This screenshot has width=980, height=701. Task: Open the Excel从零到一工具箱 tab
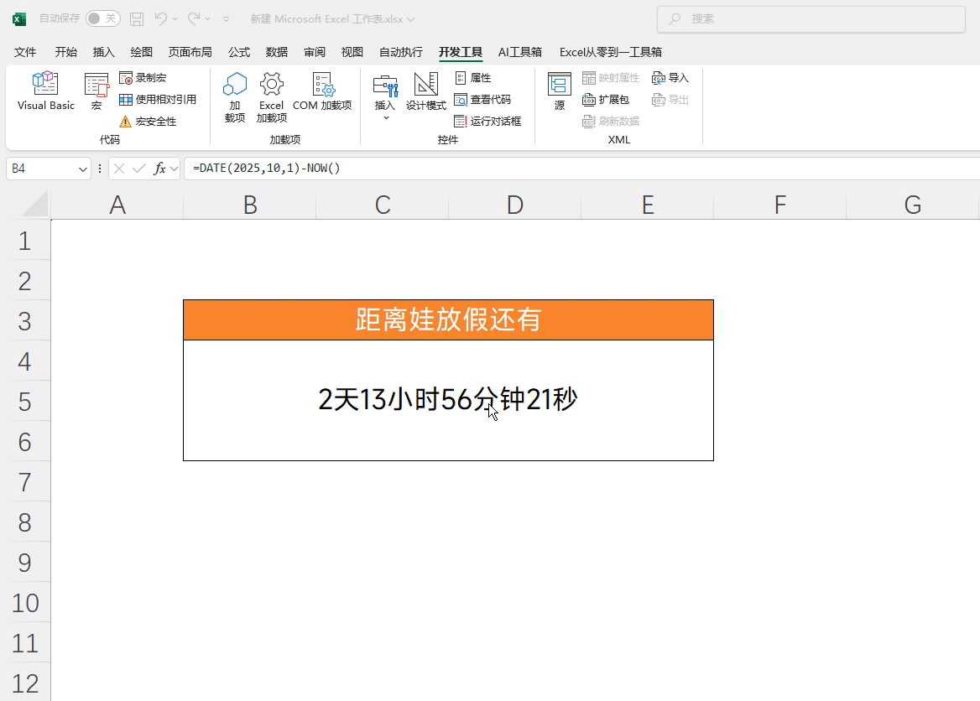pos(611,52)
